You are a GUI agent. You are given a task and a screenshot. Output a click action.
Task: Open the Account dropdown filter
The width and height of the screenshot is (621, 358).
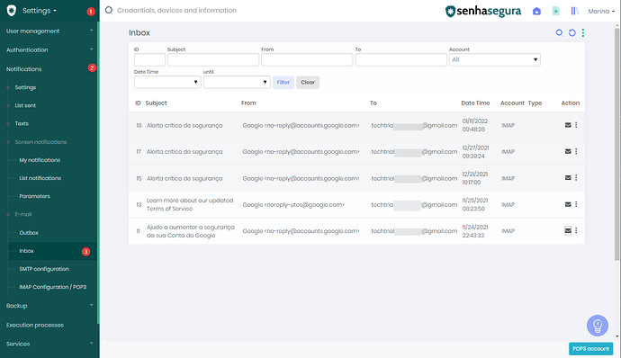click(x=495, y=59)
